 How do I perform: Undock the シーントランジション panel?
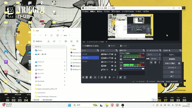point(160,50)
